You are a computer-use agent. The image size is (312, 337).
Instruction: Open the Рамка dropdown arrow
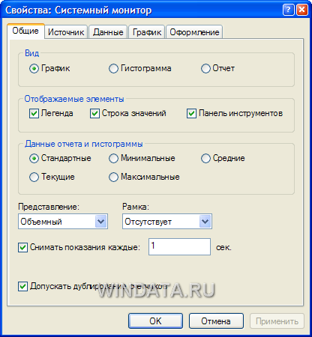tap(205, 222)
